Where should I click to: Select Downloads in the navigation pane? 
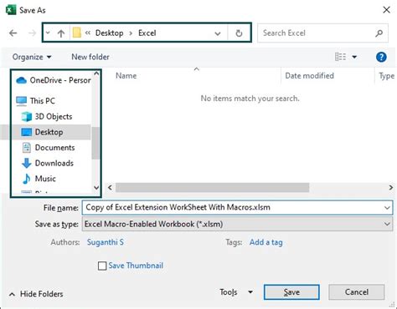[x=54, y=163]
